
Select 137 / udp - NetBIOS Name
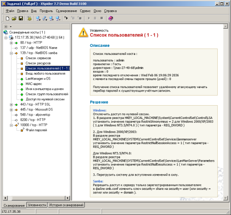pyautogui.click(x=39, y=48)
